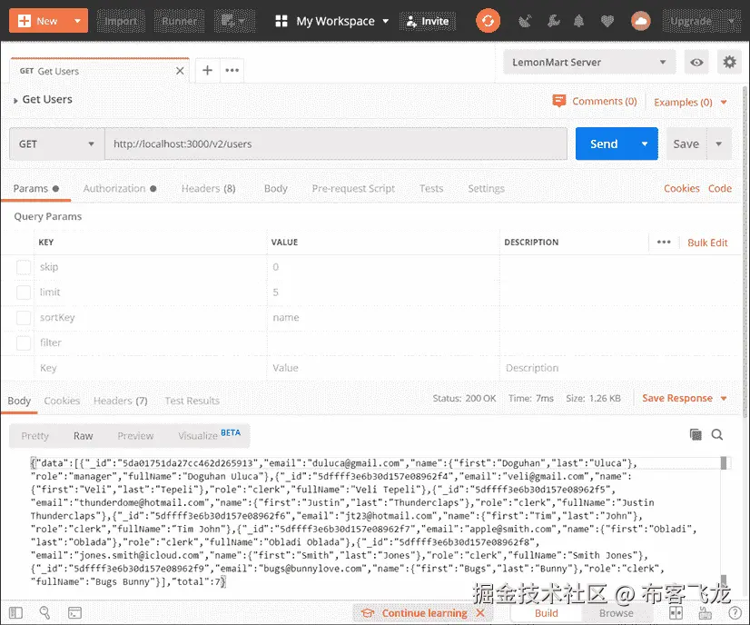Open the manage environments gear icon
Viewport: 750px width, 625px height.
pos(729,62)
